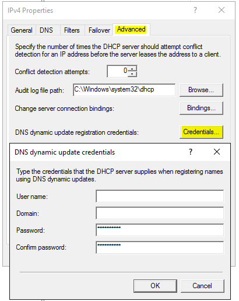Image resolution: width=239 pixels, height=301 pixels.
Task: Close the DNS dynamic update credentials dialog
Action: pyautogui.click(x=217, y=152)
